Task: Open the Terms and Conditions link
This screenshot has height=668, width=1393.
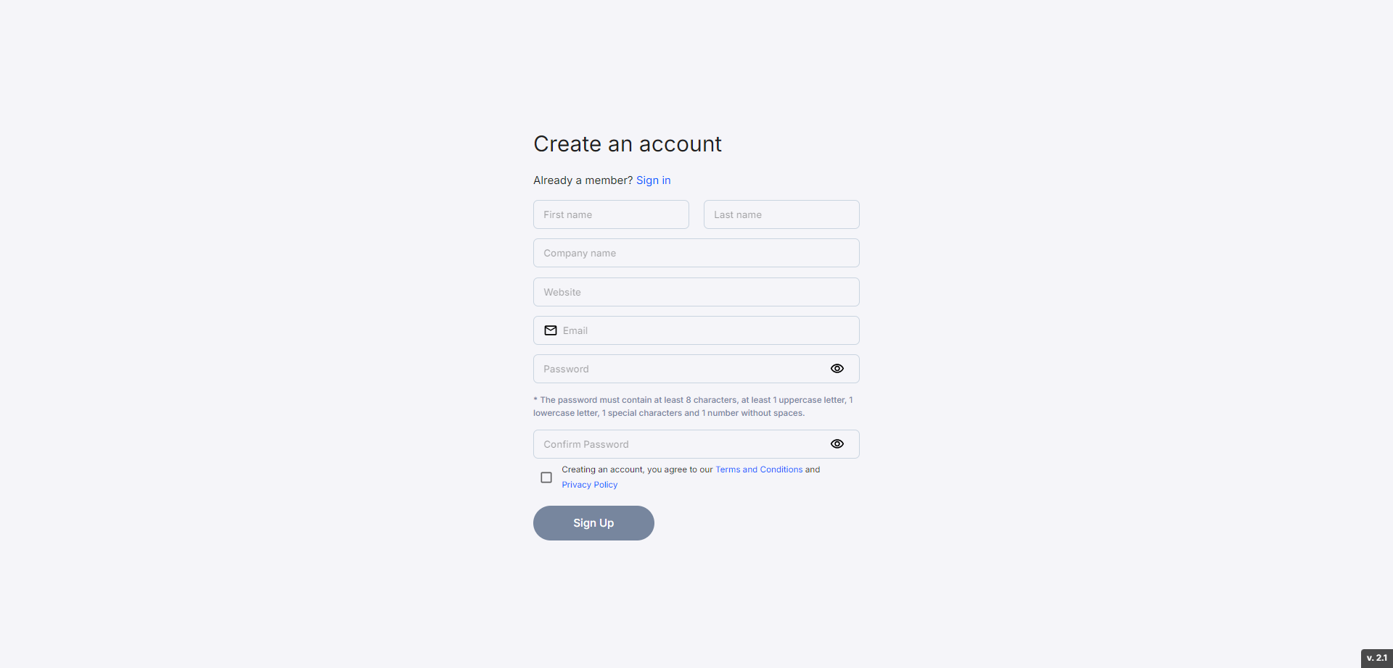Action: 759,469
